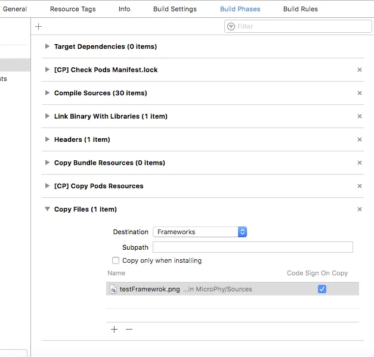Image resolution: width=374 pixels, height=357 pixels.
Task: Switch to the Build Rules tab
Action: [301, 9]
